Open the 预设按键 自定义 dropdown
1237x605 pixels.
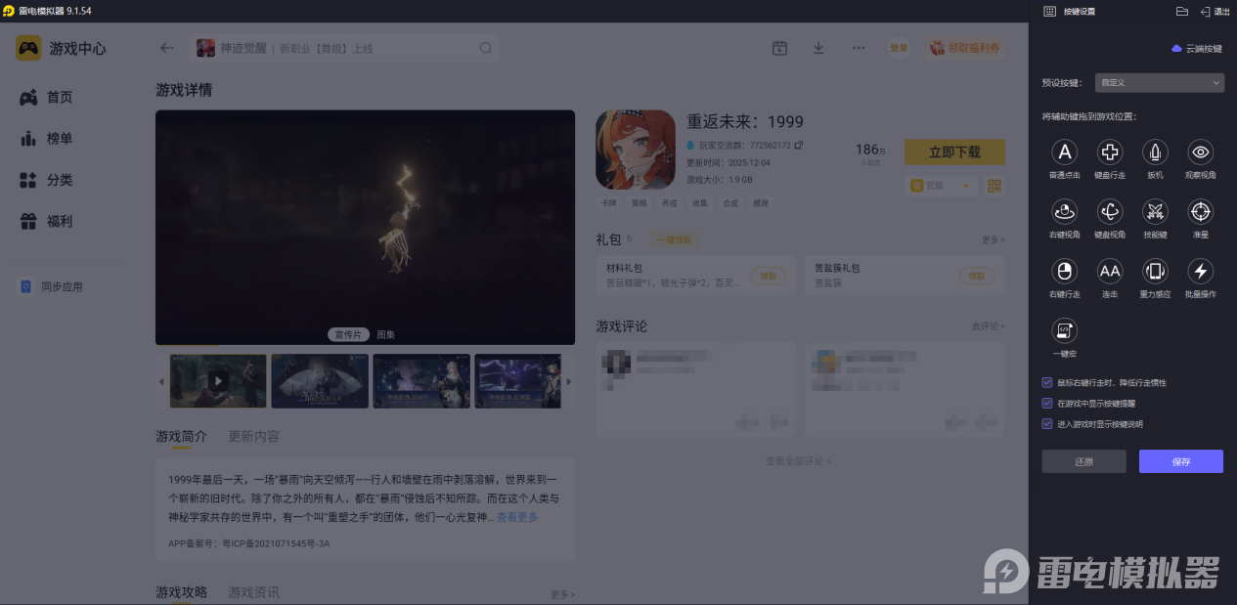[1159, 82]
